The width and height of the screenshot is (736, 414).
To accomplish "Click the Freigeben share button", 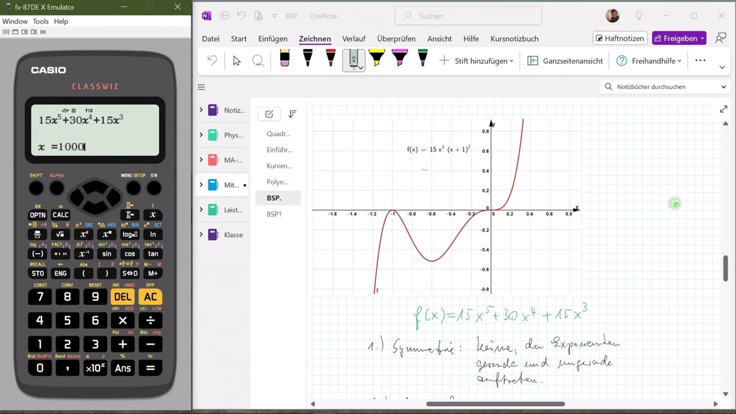I will point(679,39).
